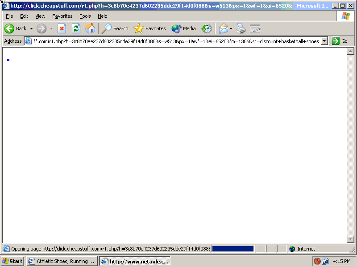Click the Windows flag logo
357x267 pixels.
(345, 16)
